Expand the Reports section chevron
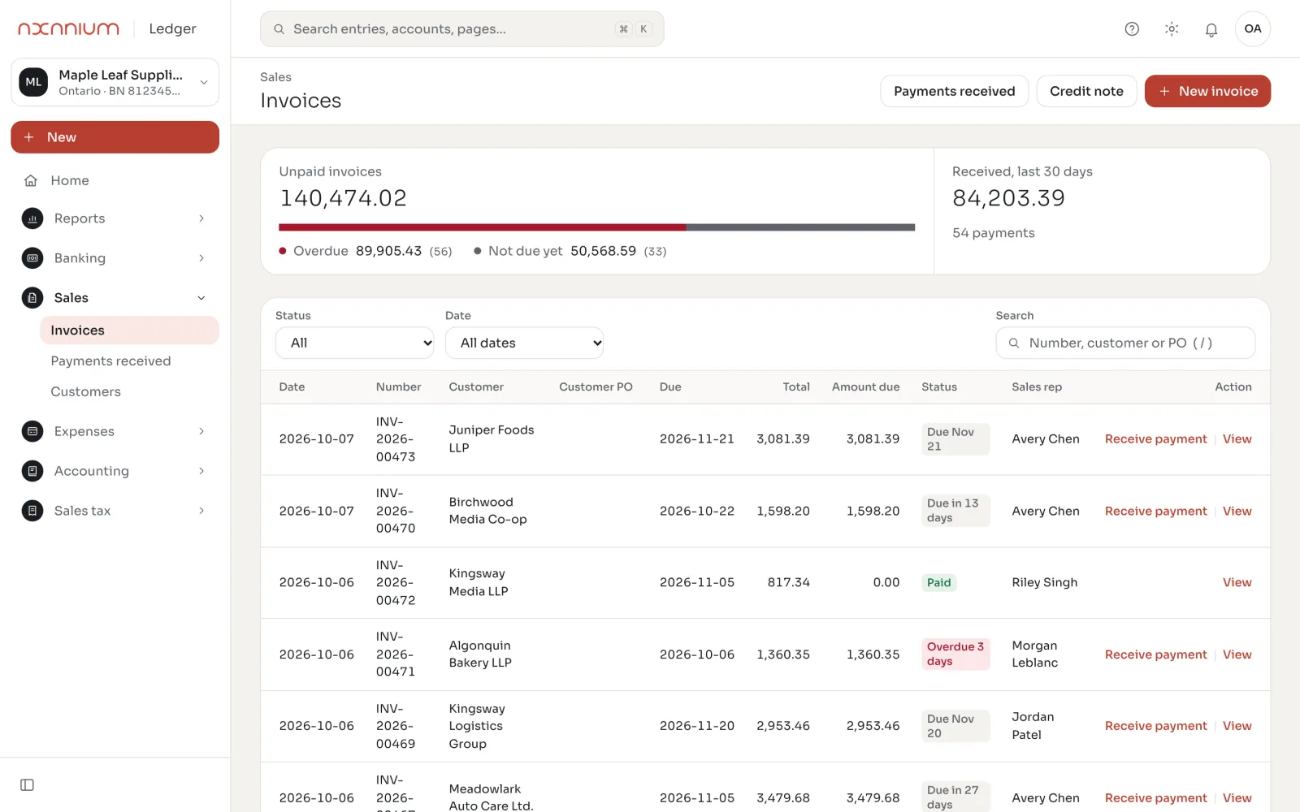The image size is (1300, 812). pyautogui.click(x=201, y=218)
